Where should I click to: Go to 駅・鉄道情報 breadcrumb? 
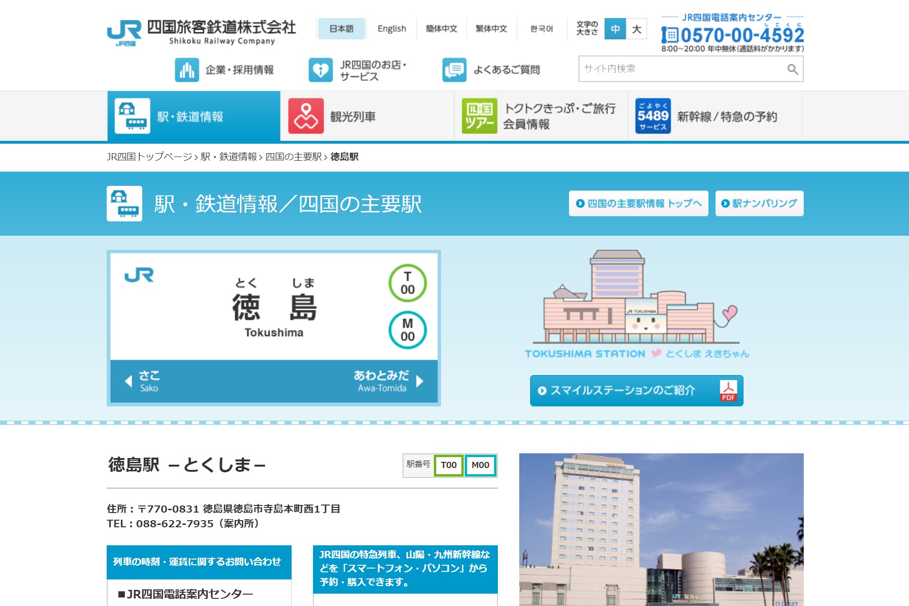tap(229, 157)
